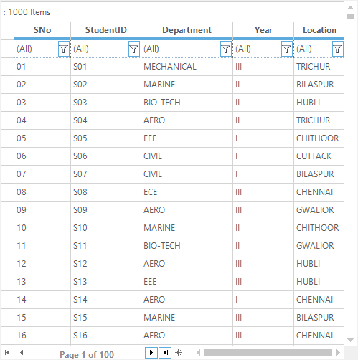
Task: Click the vertical scrollbar up arrow
Action: click(x=350, y=8)
